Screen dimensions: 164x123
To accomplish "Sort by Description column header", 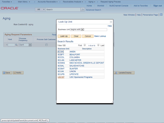I will pos(87,49).
